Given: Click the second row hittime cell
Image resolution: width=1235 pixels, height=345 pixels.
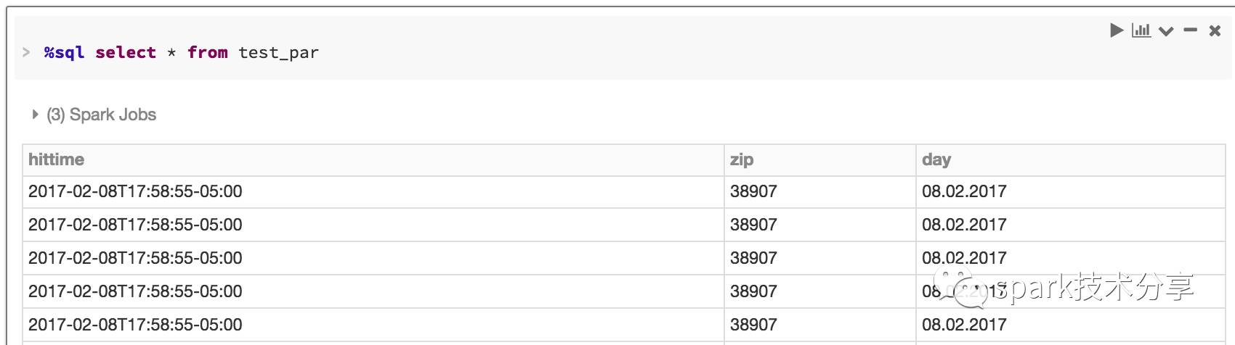Looking at the screenshot, I should click(373, 225).
